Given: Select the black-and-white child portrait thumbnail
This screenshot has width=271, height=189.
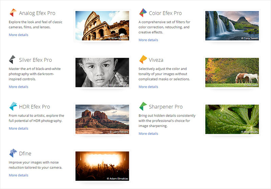Looking at the screenshot, I should 102,72.
